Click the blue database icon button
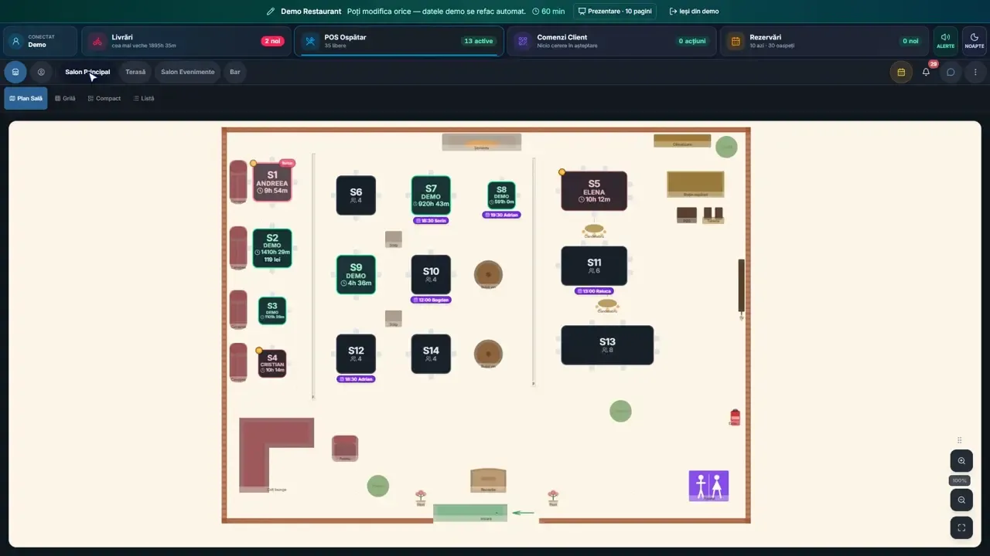990x556 pixels. pos(15,72)
